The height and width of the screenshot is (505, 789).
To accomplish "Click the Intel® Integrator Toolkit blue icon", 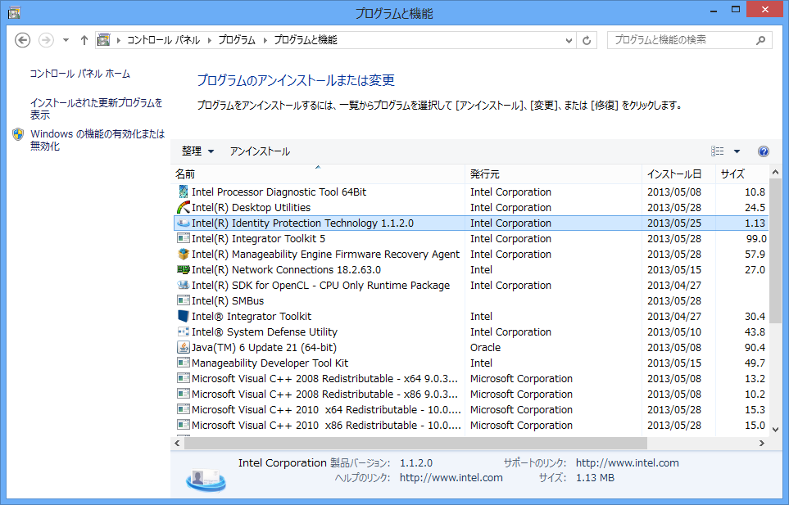I will point(184,317).
